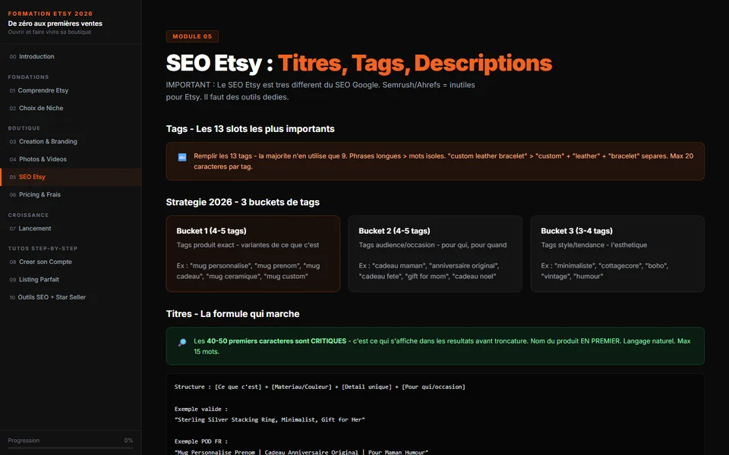729x455 pixels.
Task: Select Creation & Branding in sidebar
Action: coord(71,142)
